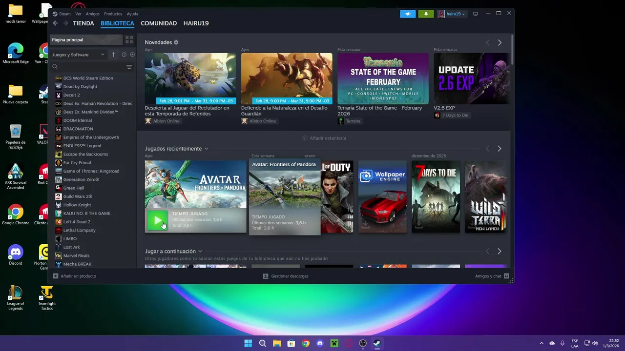Open the advanced library filter icon
This screenshot has width=625, height=351.
pos(129,67)
